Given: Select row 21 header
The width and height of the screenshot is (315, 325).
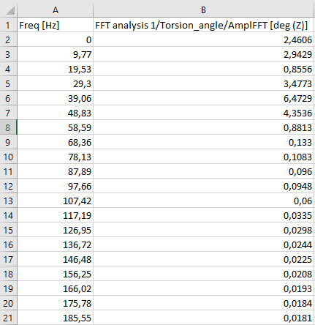Looking at the screenshot, I should coord(8,318).
